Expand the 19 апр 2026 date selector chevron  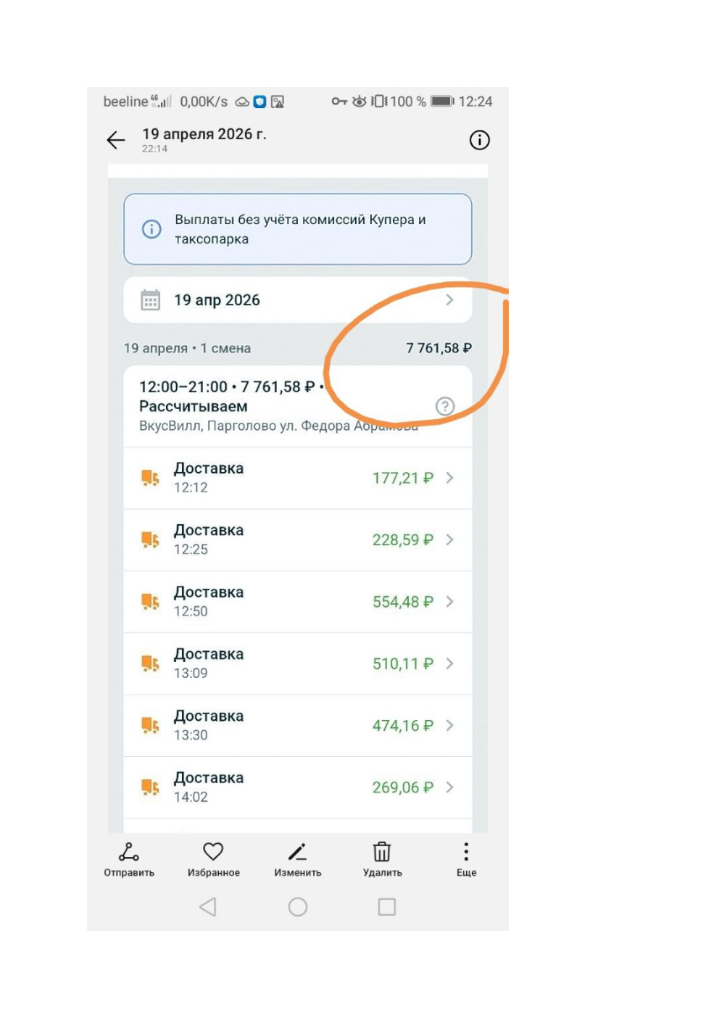pyautogui.click(x=449, y=300)
